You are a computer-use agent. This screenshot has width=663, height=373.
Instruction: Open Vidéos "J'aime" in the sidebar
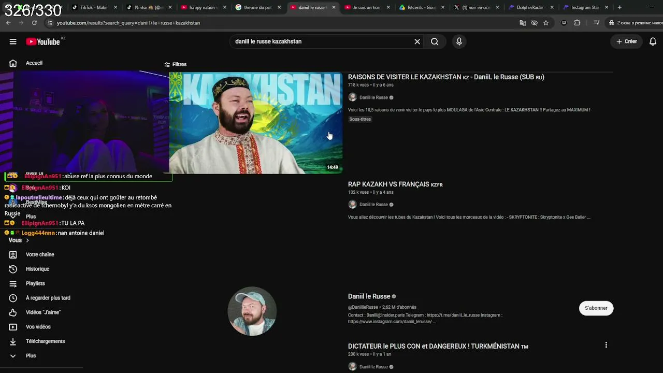[43, 312]
